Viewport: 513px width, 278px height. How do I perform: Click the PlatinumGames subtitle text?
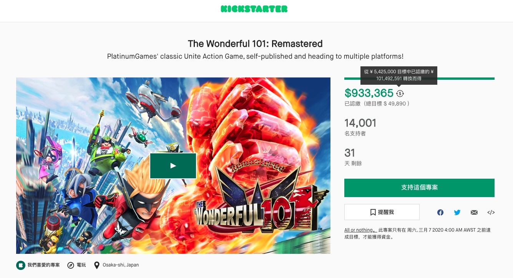(255, 56)
